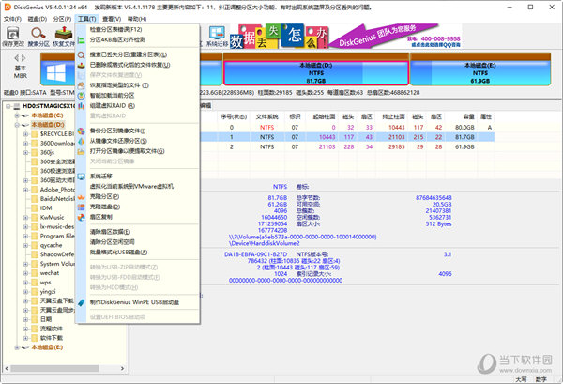This screenshot has width=563, height=384.
Task: Click the round icon beside 扇区复制
Action: click(x=82, y=217)
